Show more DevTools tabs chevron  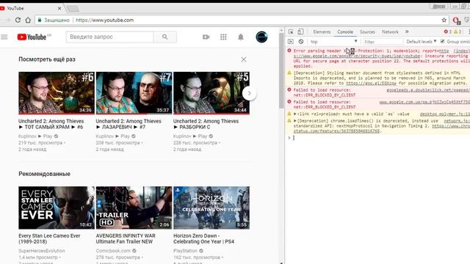click(x=407, y=32)
